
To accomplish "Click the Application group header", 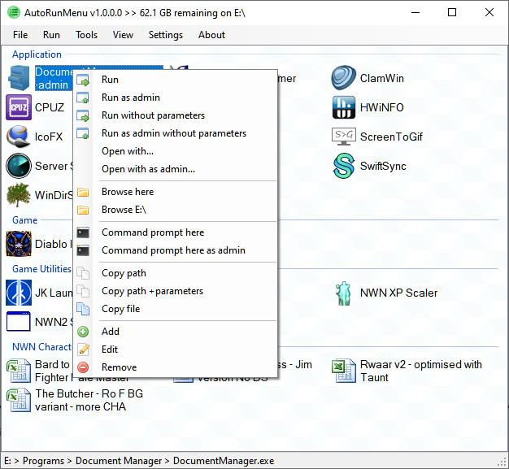I will point(37,54).
